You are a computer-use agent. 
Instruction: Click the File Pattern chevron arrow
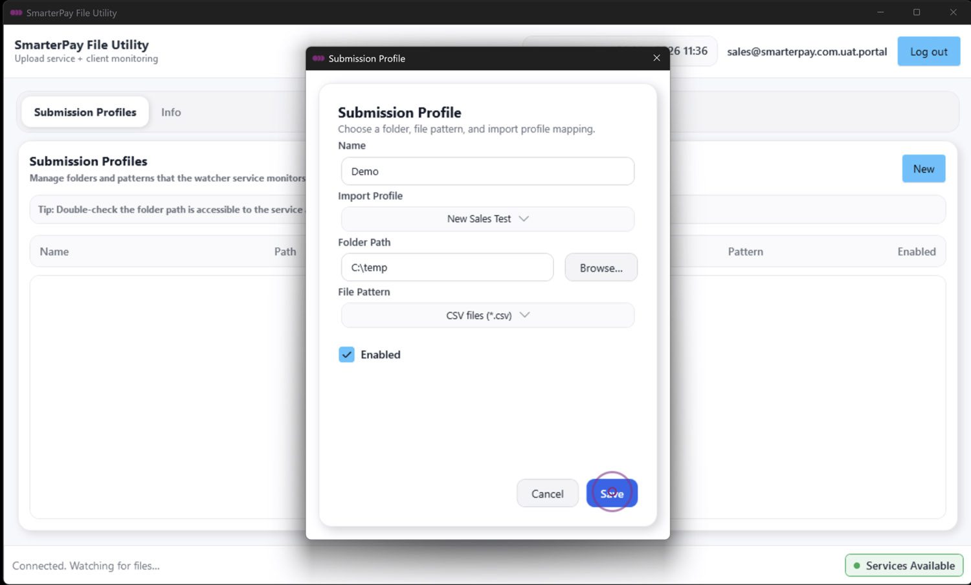coord(524,315)
